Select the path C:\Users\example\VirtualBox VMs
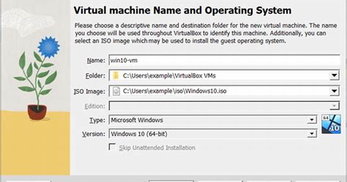This screenshot has width=347, height=182. (x=169, y=76)
